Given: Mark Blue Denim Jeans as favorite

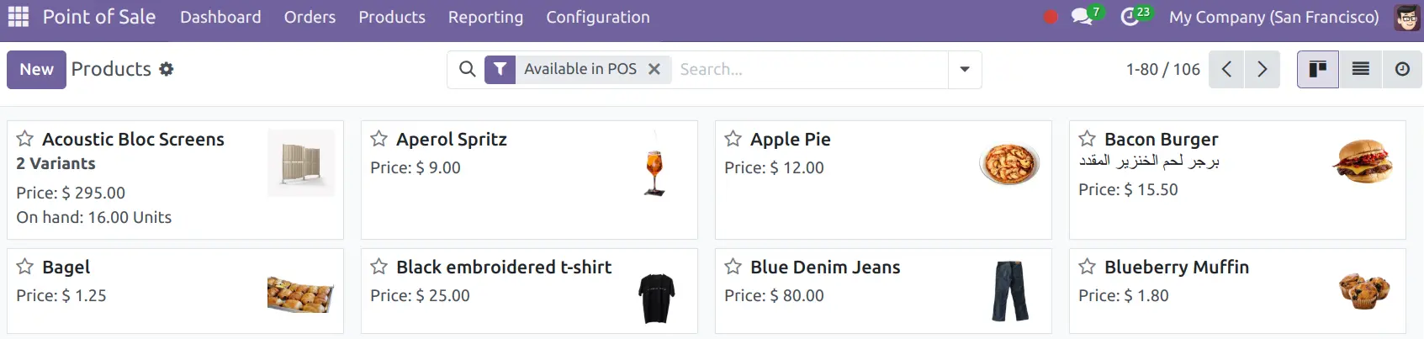Looking at the screenshot, I should (733, 267).
